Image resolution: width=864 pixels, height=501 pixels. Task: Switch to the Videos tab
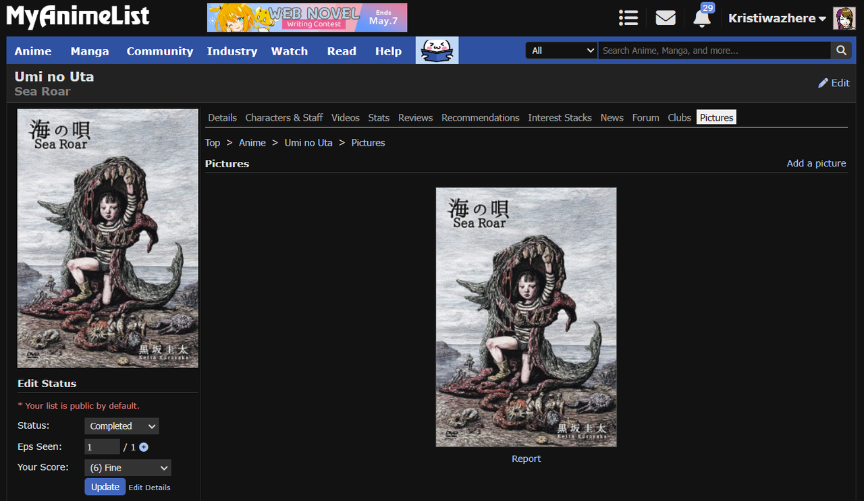point(346,117)
